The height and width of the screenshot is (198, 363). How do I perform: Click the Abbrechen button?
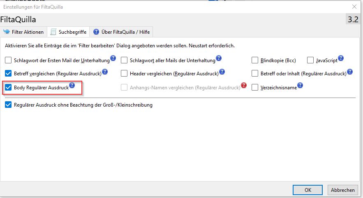(342, 190)
